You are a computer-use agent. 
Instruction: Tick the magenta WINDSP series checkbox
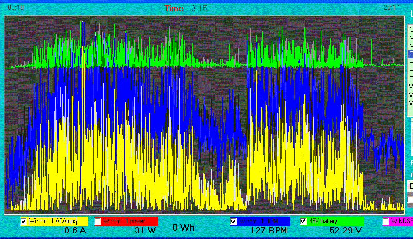pos(385,221)
